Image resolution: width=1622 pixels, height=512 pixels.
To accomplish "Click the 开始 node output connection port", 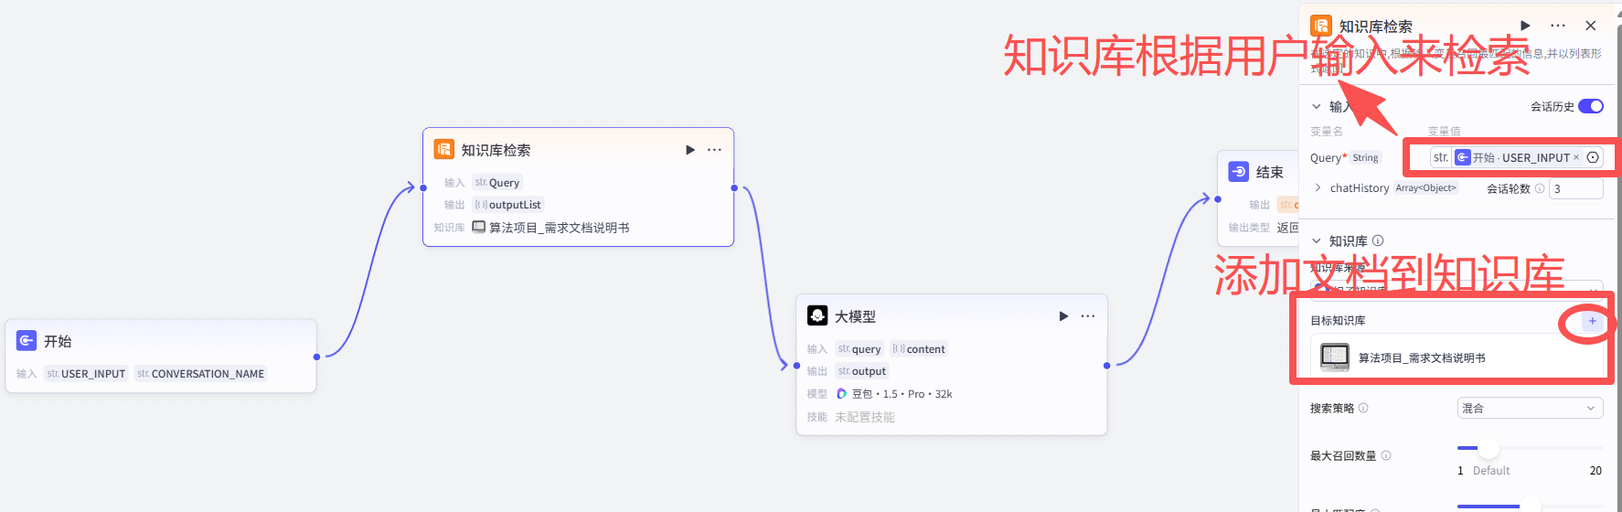I will click(x=316, y=357).
